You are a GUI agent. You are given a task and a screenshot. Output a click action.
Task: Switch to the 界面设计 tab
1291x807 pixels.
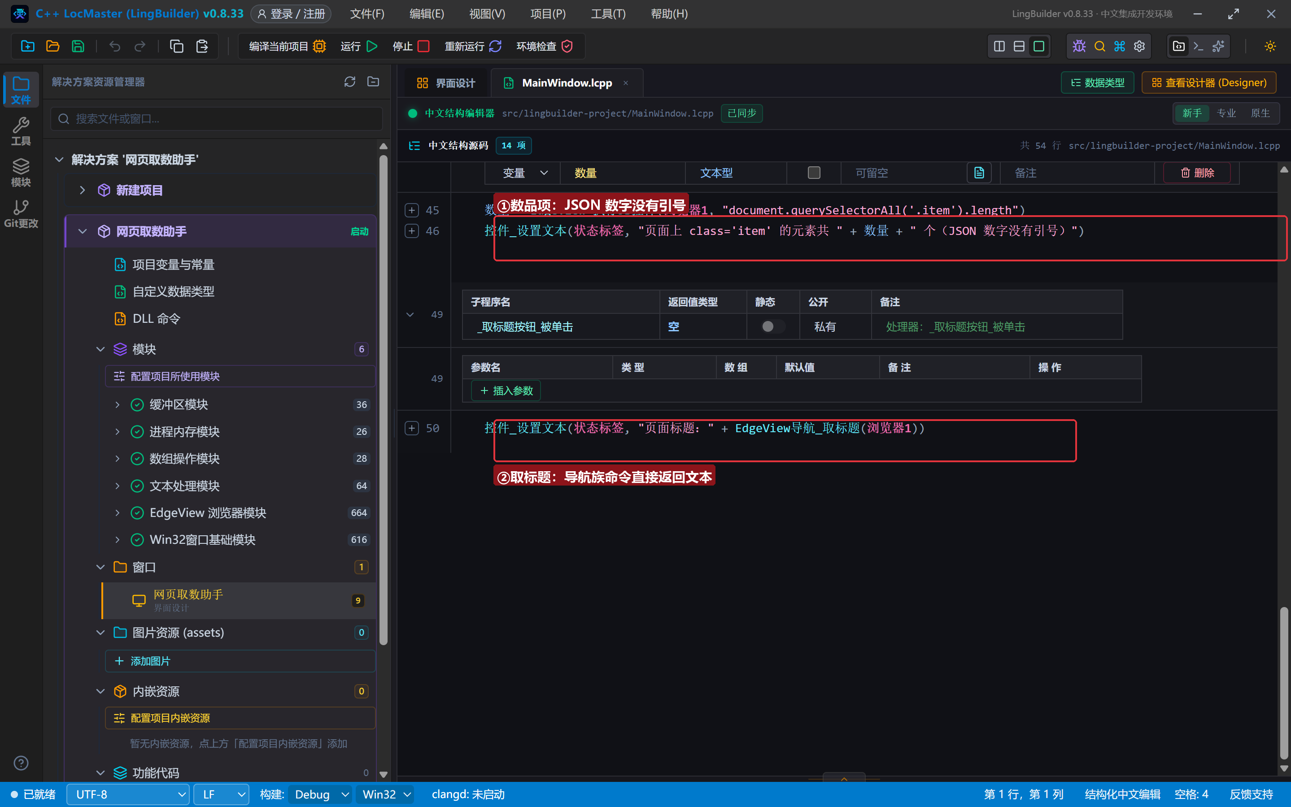pyautogui.click(x=445, y=83)
